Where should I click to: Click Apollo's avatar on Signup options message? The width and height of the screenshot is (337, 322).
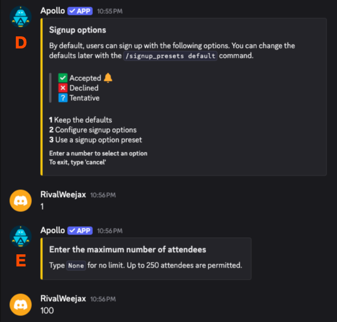pos(21,17)
